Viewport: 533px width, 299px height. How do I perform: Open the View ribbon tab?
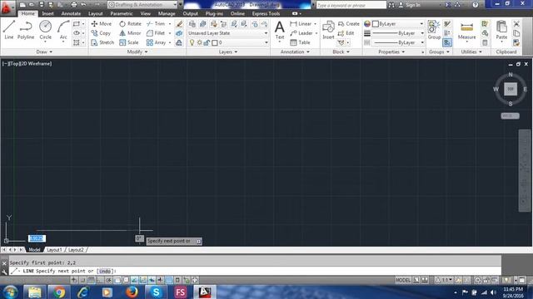click(146, 13)
